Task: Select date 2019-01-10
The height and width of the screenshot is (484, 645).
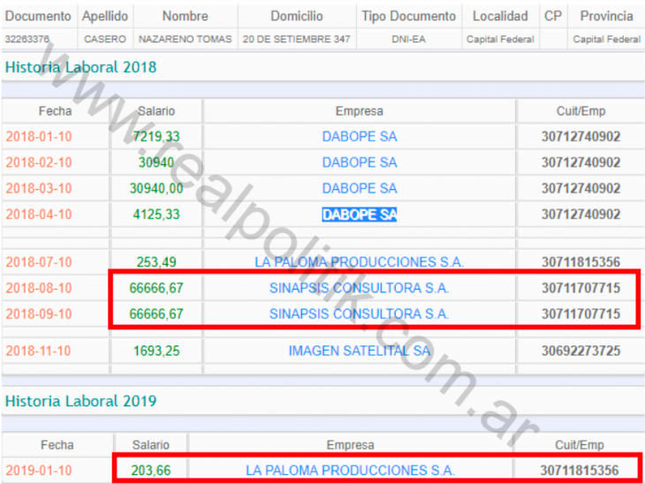Action: [39, 470]
